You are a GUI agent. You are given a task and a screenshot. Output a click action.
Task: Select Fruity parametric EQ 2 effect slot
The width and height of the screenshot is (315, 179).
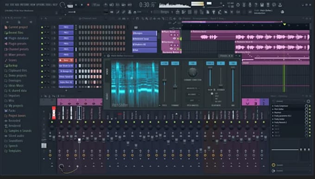click(x=283, y=116)
